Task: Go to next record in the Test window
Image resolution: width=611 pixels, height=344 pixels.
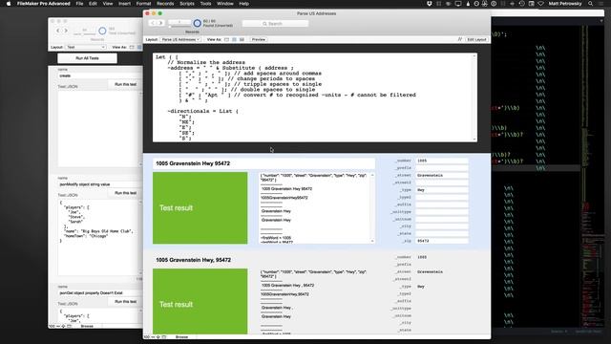Action: (66, 31)
